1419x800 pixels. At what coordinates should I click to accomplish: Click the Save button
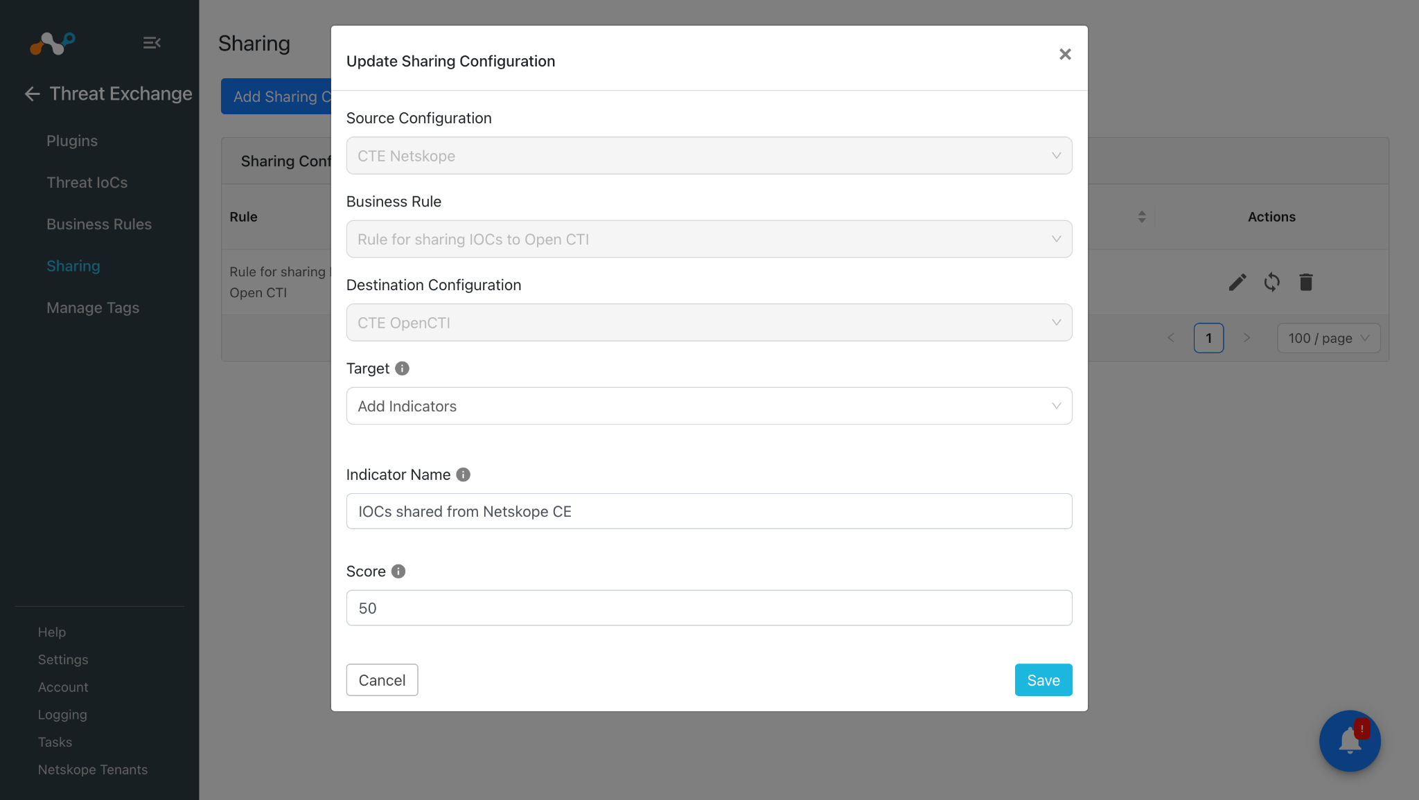pyautogui.click(x=1043, y=680)
